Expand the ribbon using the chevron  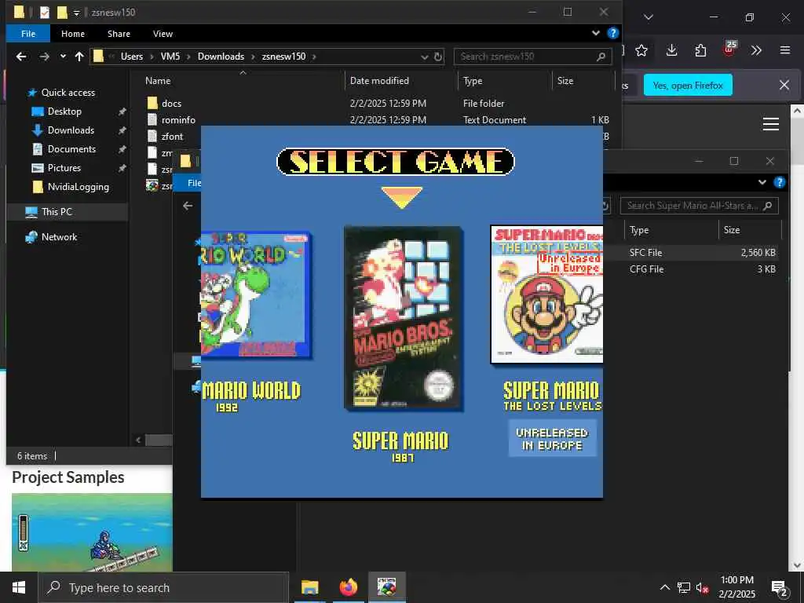coord(596,33)
